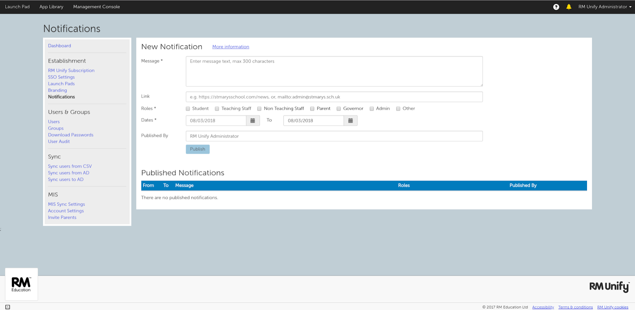Click the From column header
The height and width of the screenshot is (310, 635).
point(148,185)
